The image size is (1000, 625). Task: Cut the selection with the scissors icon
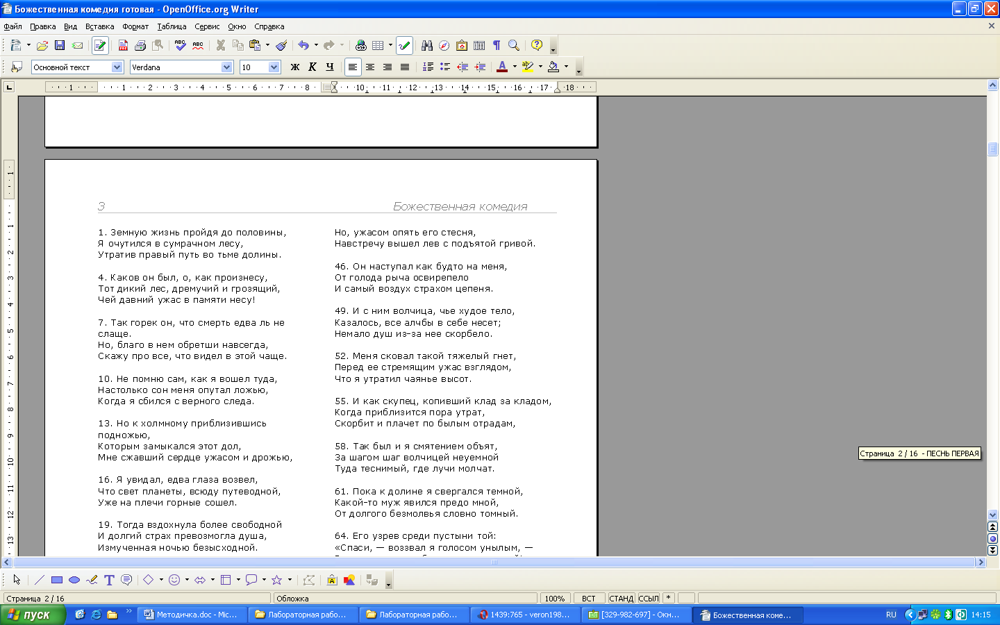pyautogui.click(x=221, y=46)
